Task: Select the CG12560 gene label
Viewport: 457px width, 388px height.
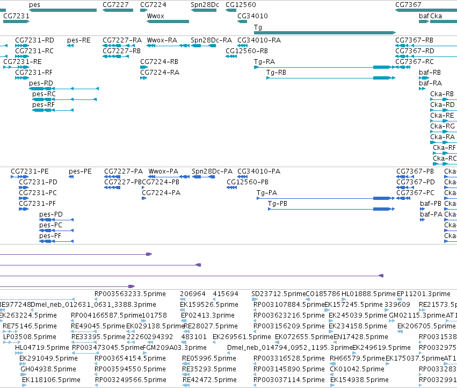Action: click(241, 5)
